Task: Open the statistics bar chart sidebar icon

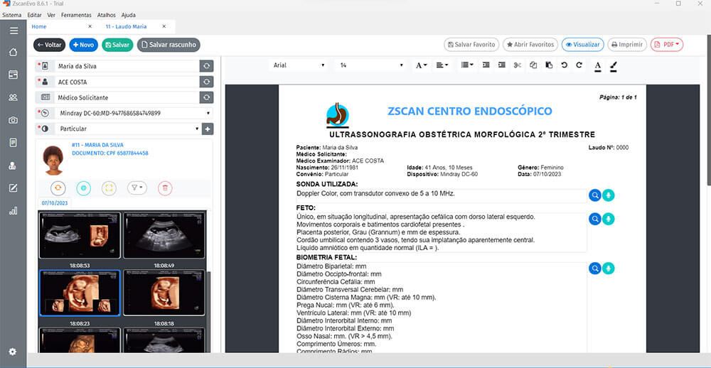Action: [13, 211]
